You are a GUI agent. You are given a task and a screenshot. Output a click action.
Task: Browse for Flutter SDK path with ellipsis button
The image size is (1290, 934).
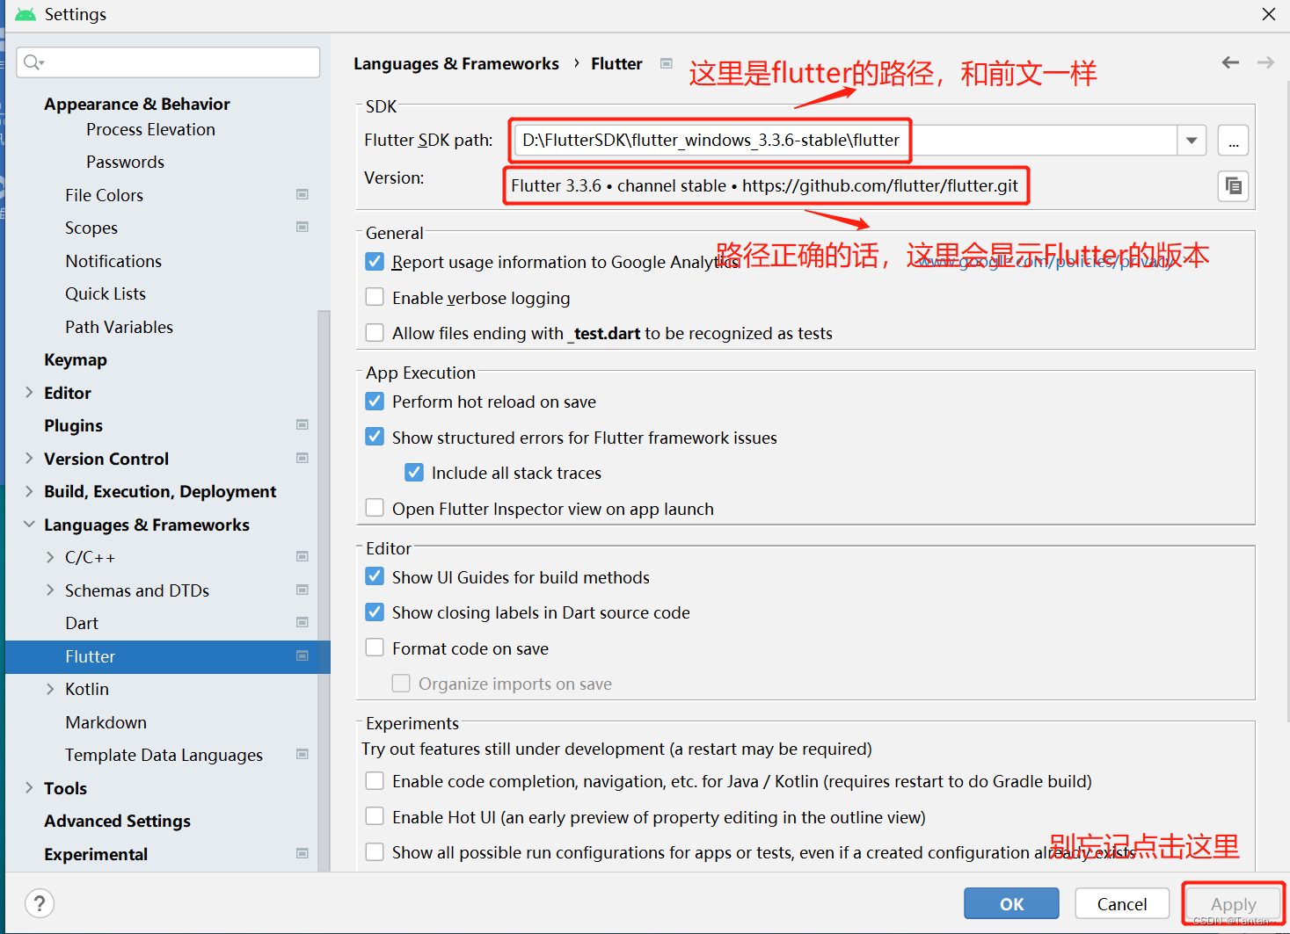click(x=1233, y=141)
